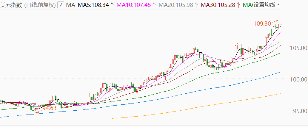
Task: Click the 105.00 price axis label
Action: pos(298,48)
